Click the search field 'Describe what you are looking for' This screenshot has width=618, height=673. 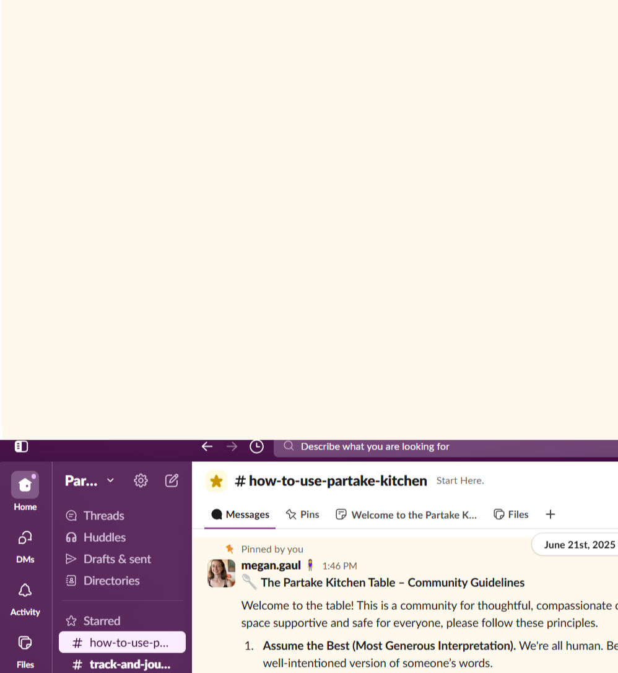[x=446, y=447]
